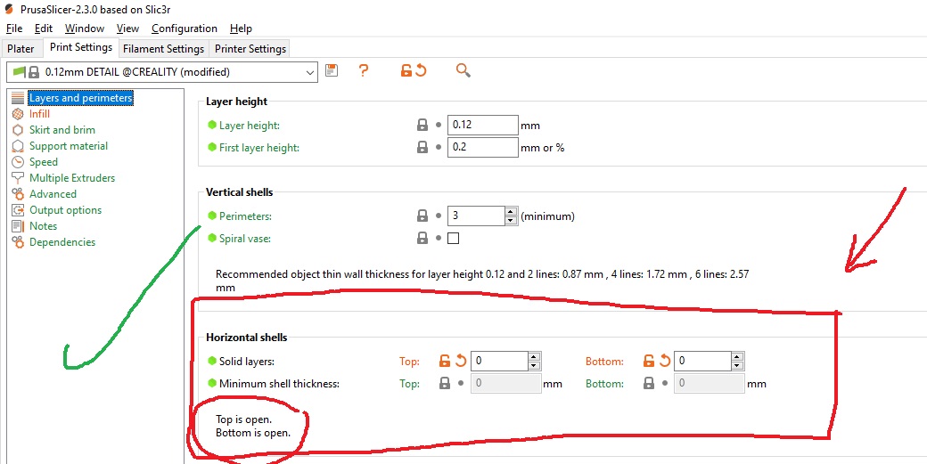
Task: Open the Configuration menu
Action: pos(185,28)
